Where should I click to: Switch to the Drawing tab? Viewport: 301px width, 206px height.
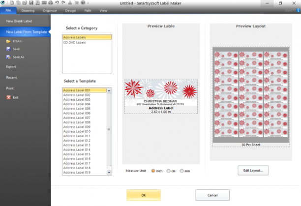(28, 10)
